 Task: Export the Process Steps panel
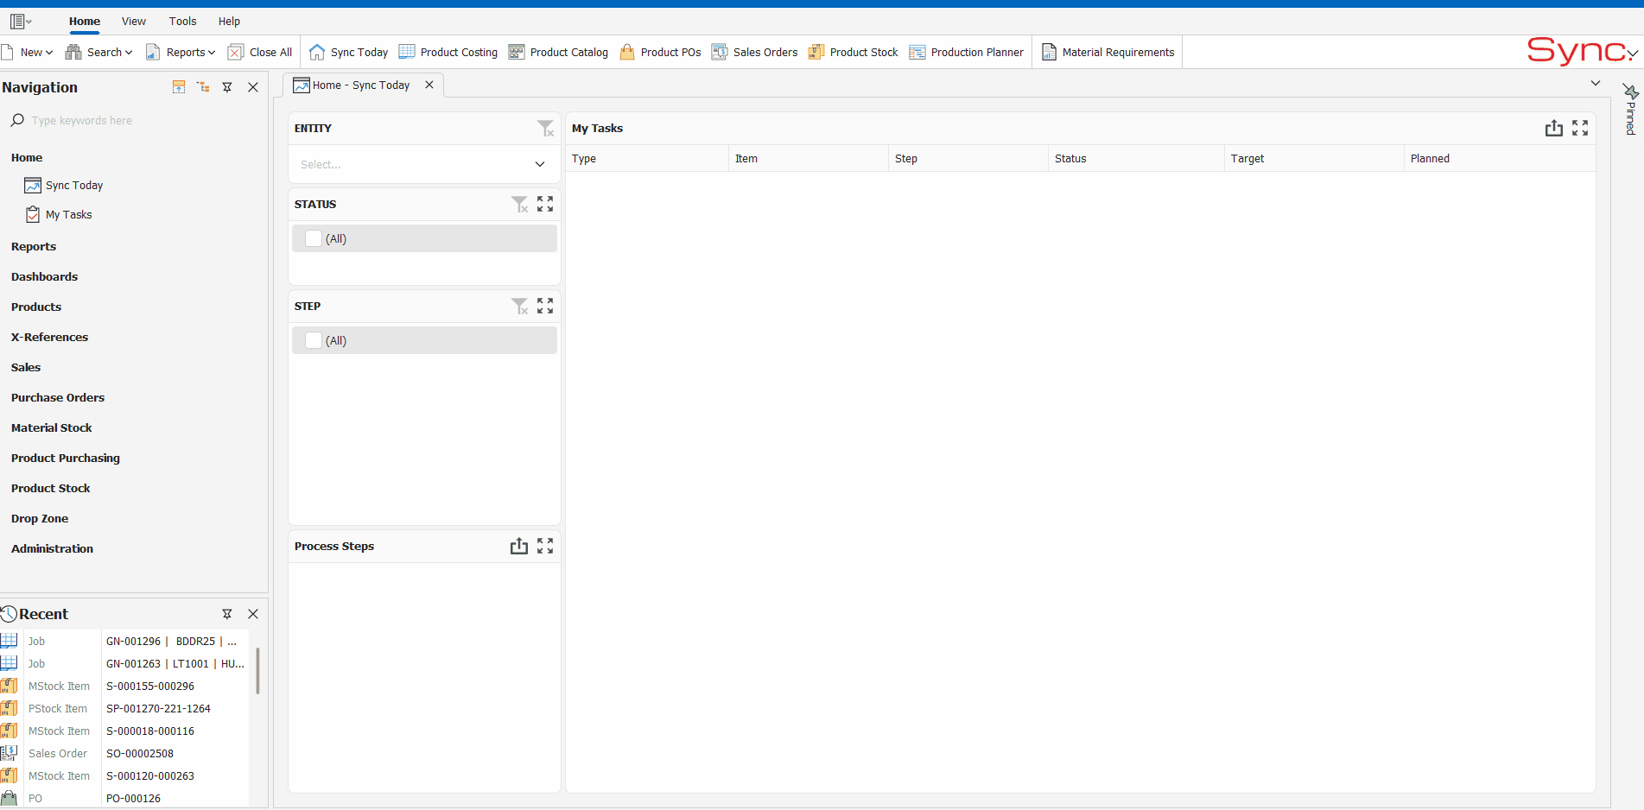coord(519,546)
